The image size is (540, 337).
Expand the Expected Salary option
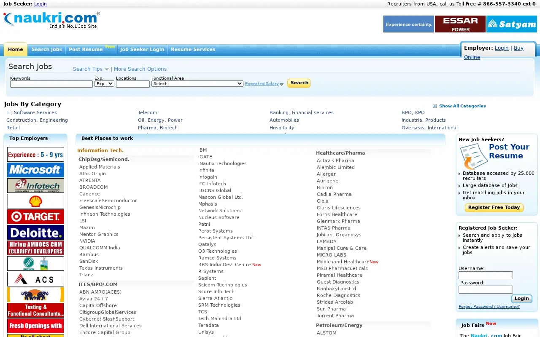(x=265, y=84)
